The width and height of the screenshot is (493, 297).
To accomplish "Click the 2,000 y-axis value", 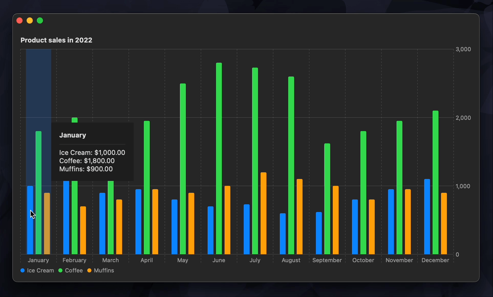I will 463,118.
